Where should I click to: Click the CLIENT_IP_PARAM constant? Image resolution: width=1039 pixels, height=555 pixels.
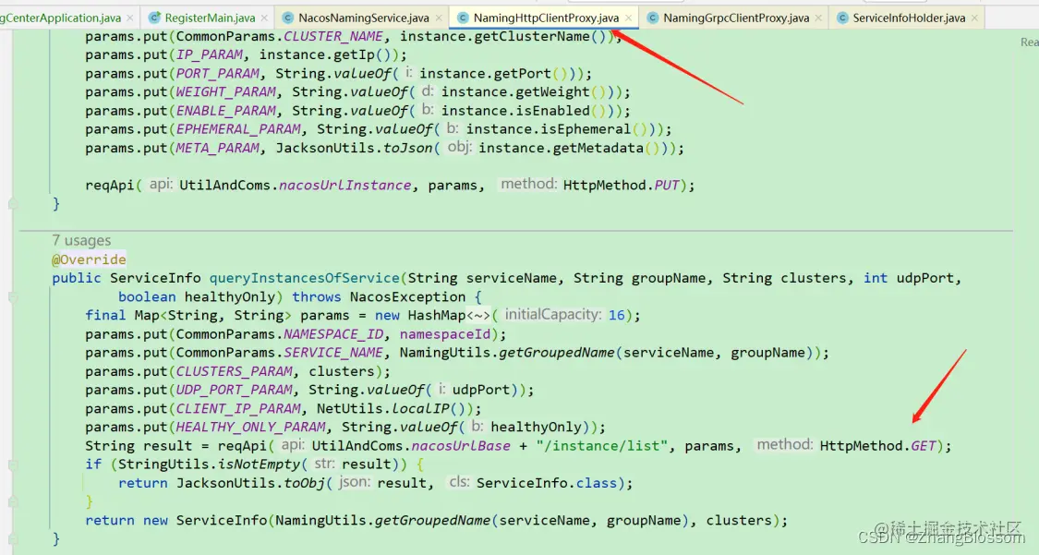tap(238, 409)
